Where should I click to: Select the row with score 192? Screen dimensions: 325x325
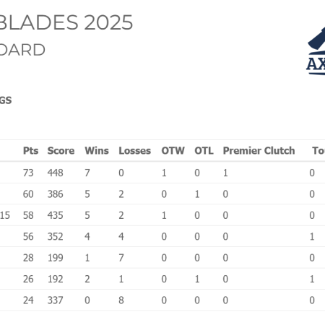pos(162,279)
